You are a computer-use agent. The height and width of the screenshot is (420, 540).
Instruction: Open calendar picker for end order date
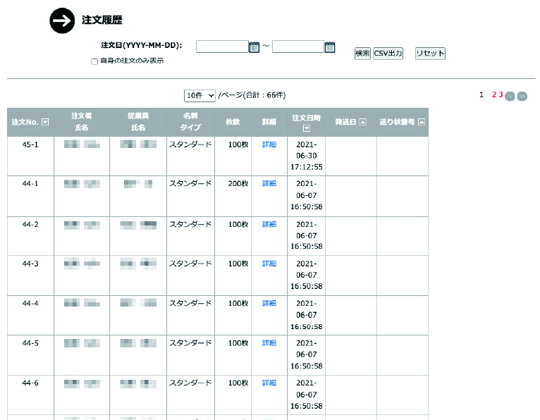(x=330, y=47)
